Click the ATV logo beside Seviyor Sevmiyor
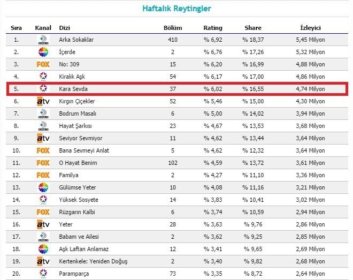This screenshot has height=280, width=353. click(43, 138)
